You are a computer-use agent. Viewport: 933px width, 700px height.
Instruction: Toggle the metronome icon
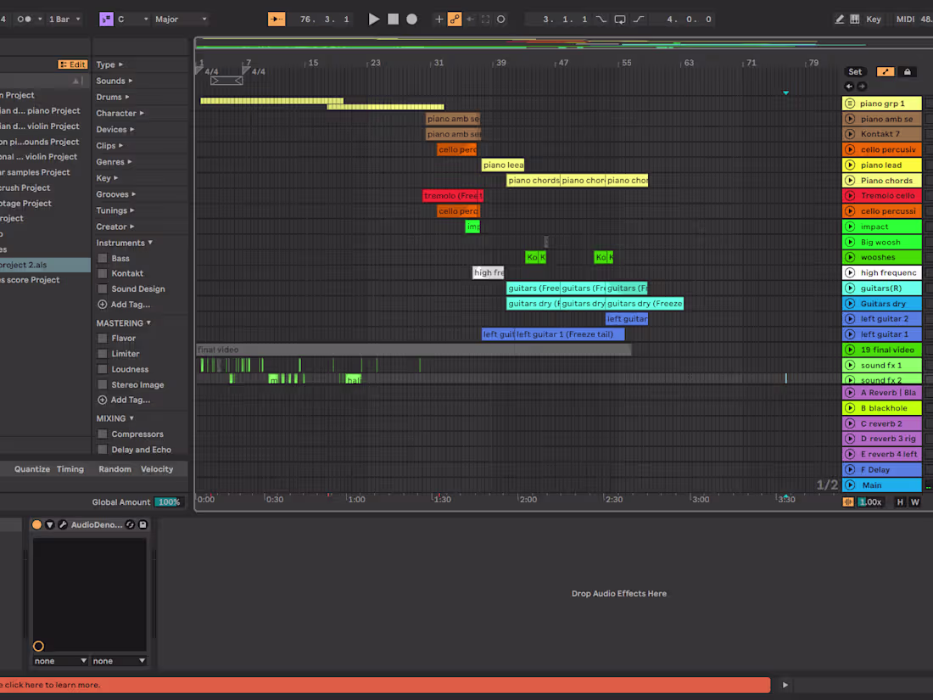tap(24, 19)
